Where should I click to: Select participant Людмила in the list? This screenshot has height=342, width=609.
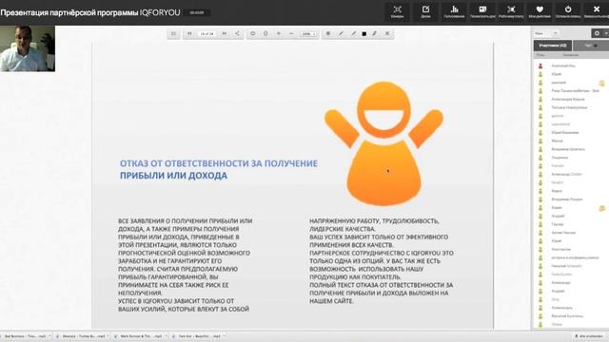point(560,158)
